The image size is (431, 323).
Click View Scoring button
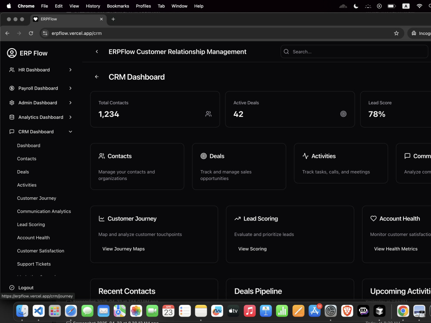click(252, 249)
